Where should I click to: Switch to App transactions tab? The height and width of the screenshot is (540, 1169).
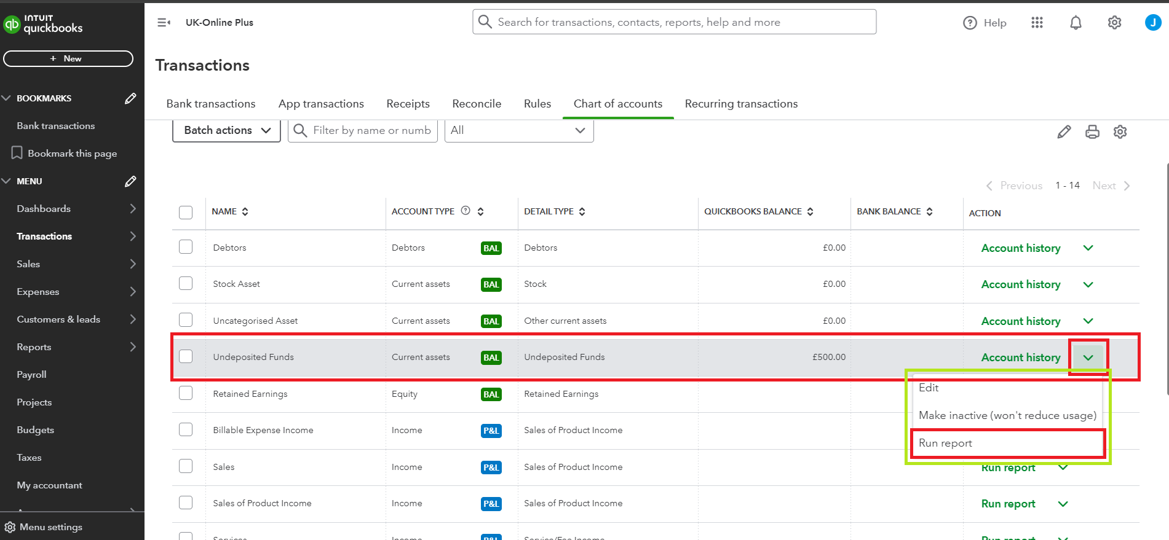(321, 104)
